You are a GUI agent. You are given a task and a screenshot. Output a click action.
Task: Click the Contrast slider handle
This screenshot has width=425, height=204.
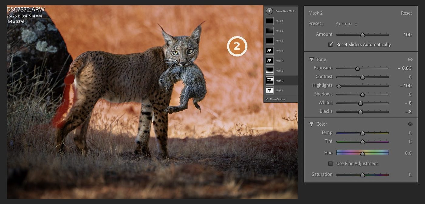click(362, 77)
